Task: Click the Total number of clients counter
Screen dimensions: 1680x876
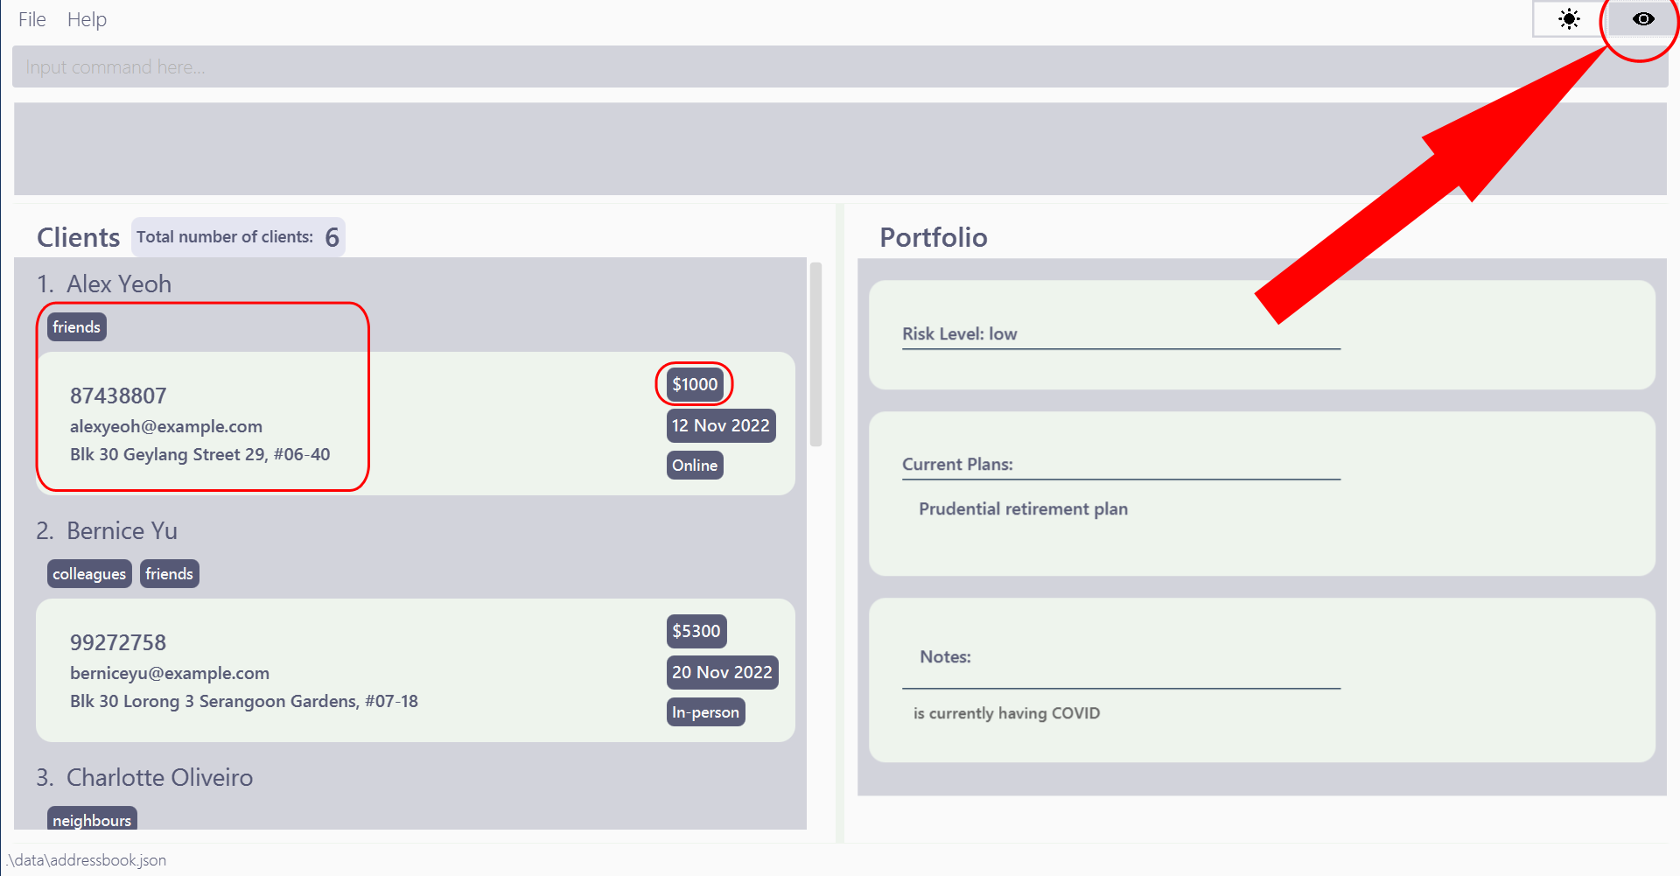Action: (238, 237)
